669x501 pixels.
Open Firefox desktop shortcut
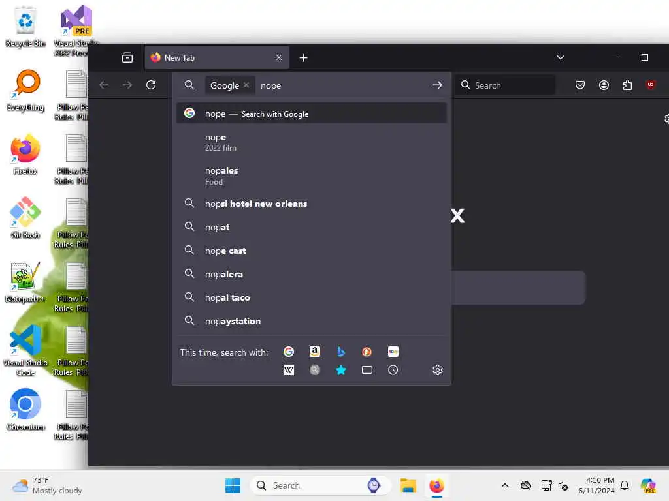[x=25, y=155]
